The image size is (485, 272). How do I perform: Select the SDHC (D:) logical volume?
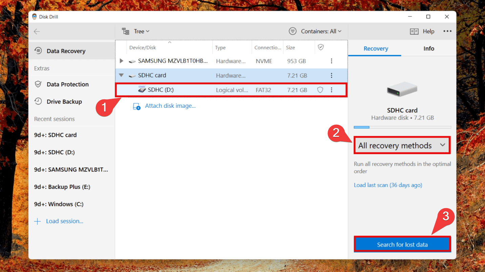tap(231, 90)
